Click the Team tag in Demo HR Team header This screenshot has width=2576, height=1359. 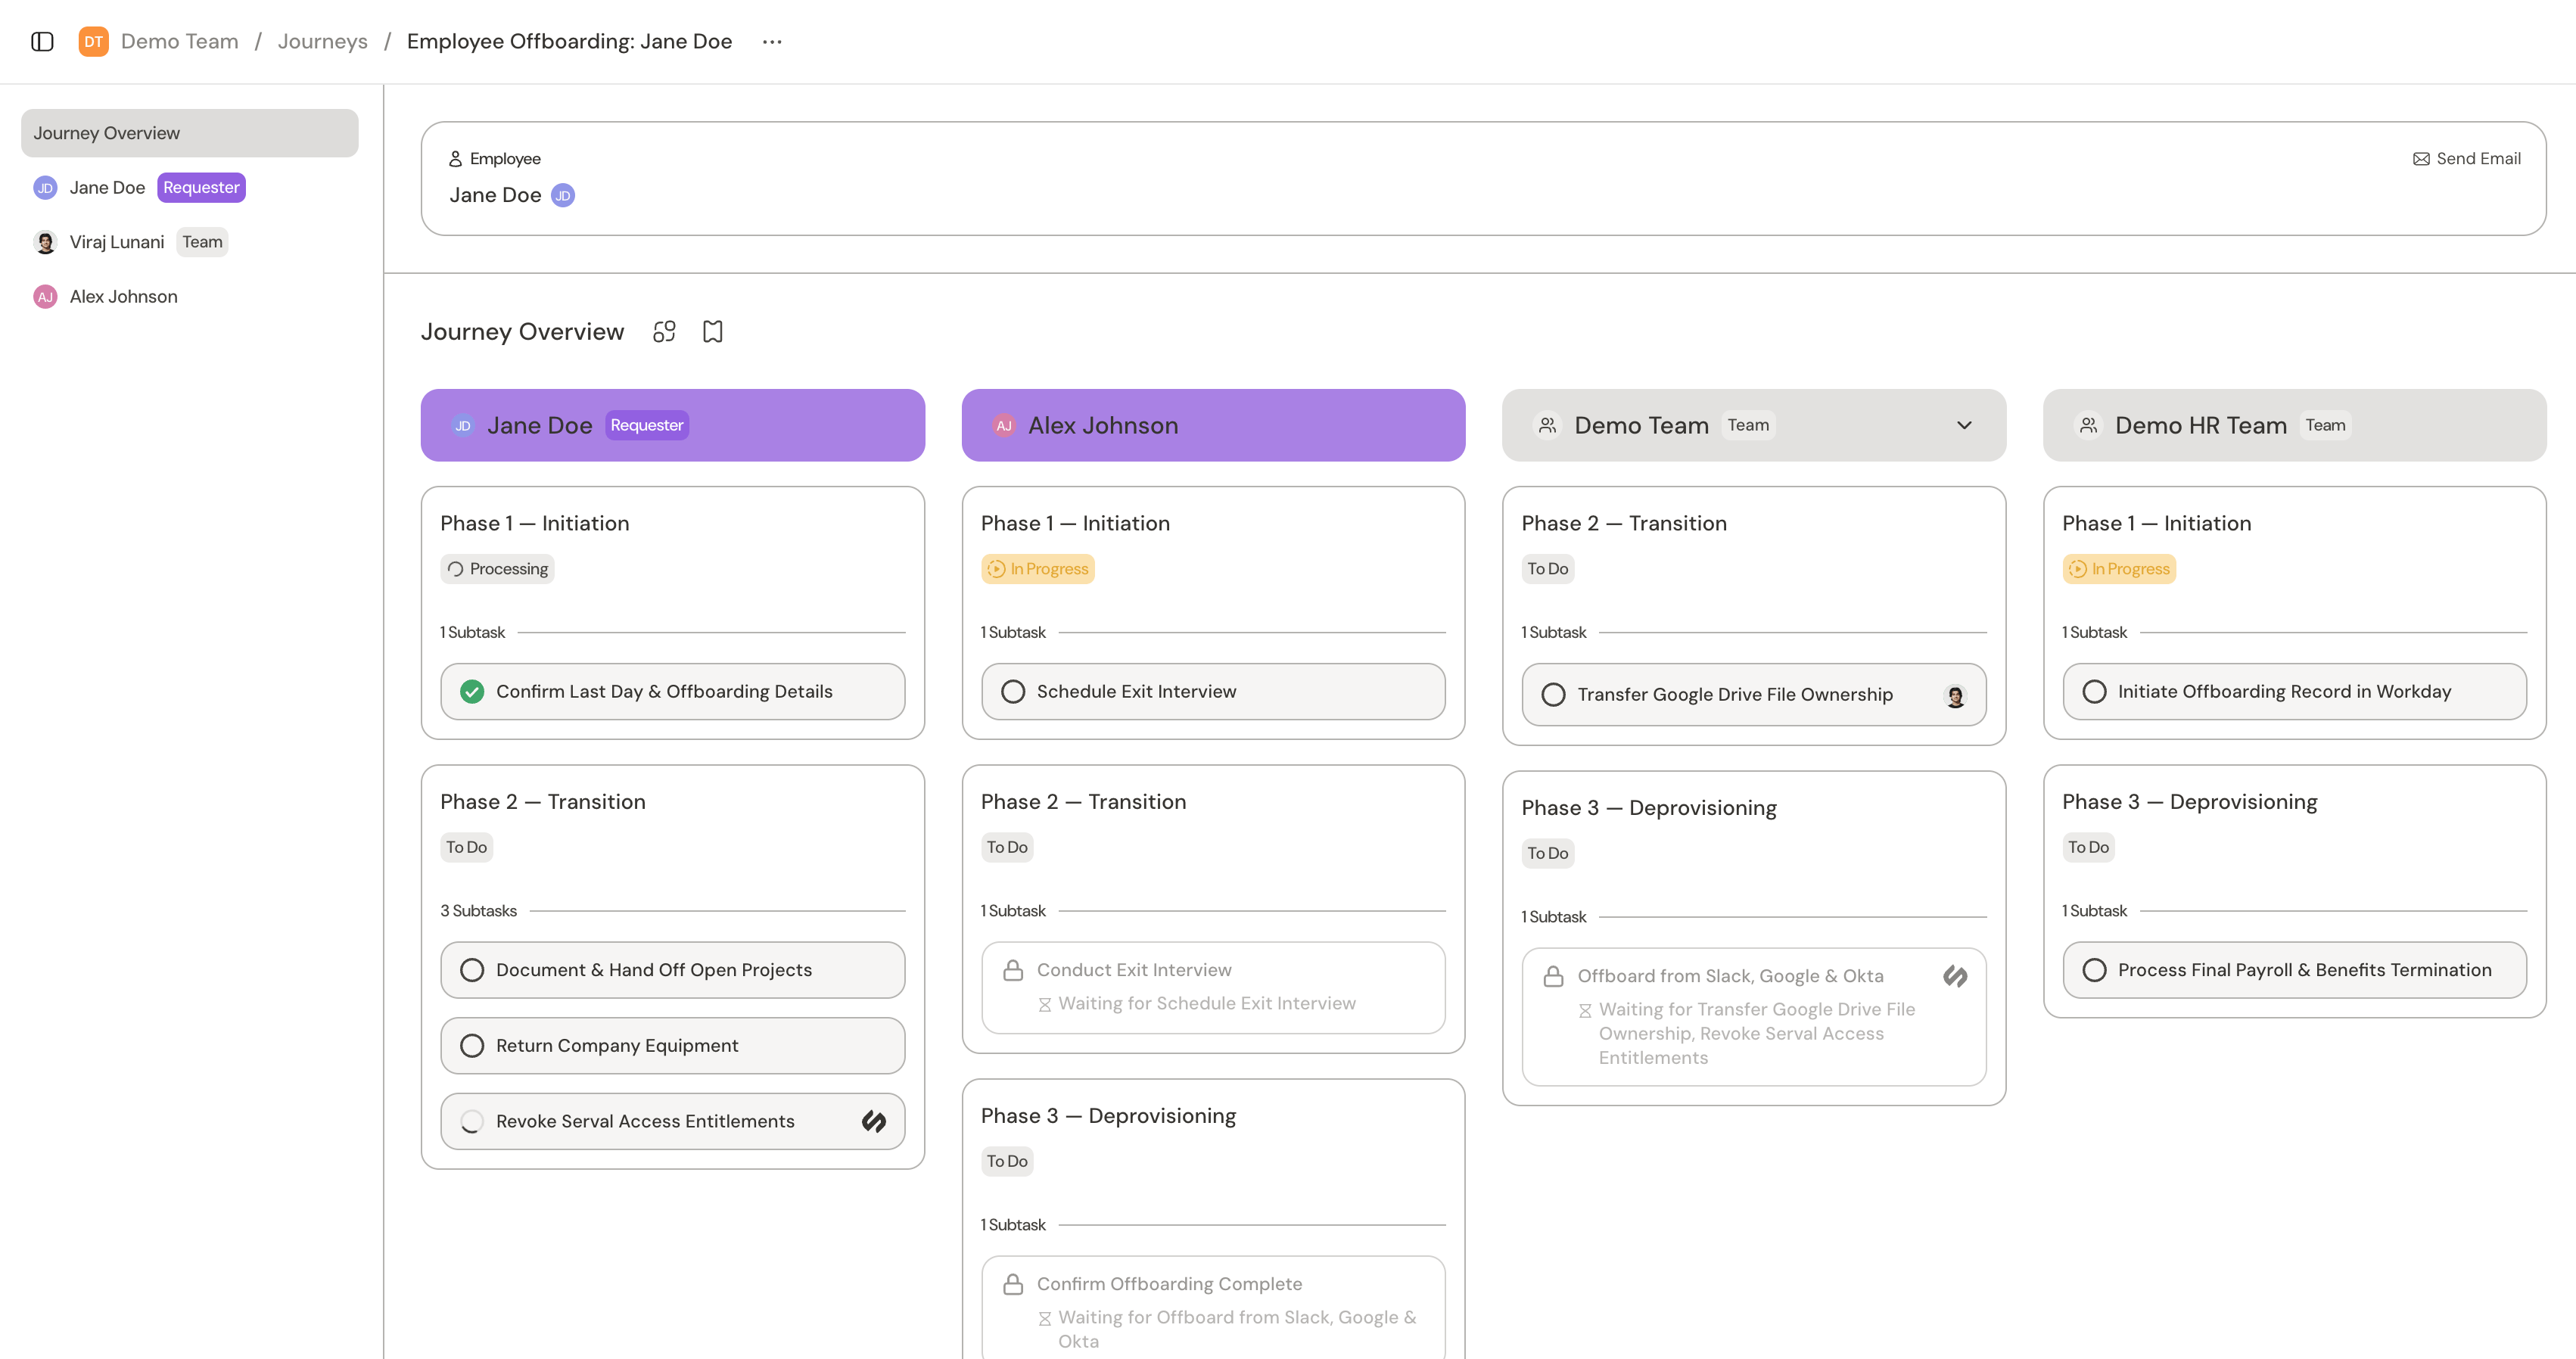[x=2325, y=426]
